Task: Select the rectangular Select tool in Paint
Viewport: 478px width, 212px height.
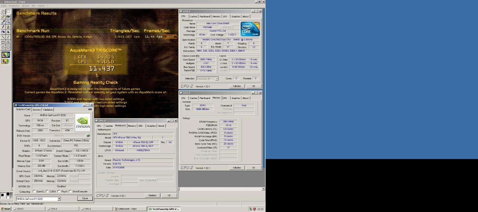Action: [8, 11]
